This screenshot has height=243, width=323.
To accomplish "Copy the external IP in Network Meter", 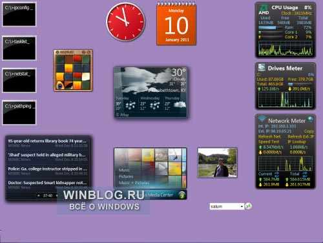I will (309, 131).
